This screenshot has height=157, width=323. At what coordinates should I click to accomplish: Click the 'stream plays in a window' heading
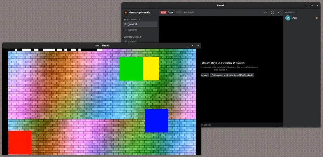tap(223, 63)
